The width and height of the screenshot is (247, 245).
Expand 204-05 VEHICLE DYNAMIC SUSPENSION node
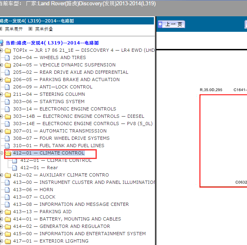point(1,65)
